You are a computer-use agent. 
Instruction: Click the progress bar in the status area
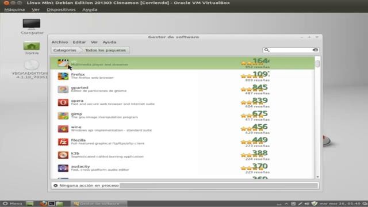218,185
